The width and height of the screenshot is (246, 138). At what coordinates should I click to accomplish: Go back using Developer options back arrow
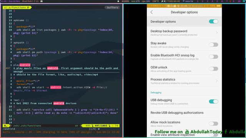tap(151, 12)
